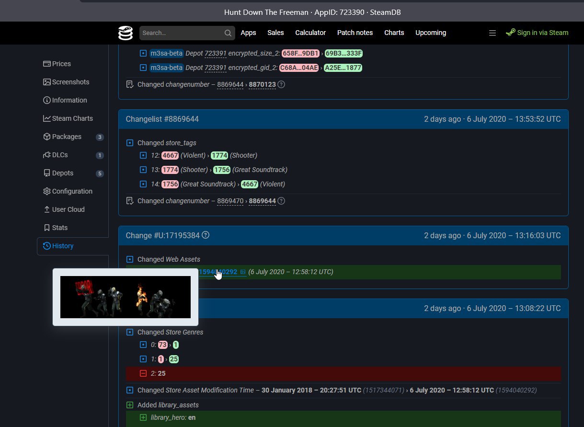
Task: Click the Steam logo beside Sign in
Action: (x=511, y=33)
